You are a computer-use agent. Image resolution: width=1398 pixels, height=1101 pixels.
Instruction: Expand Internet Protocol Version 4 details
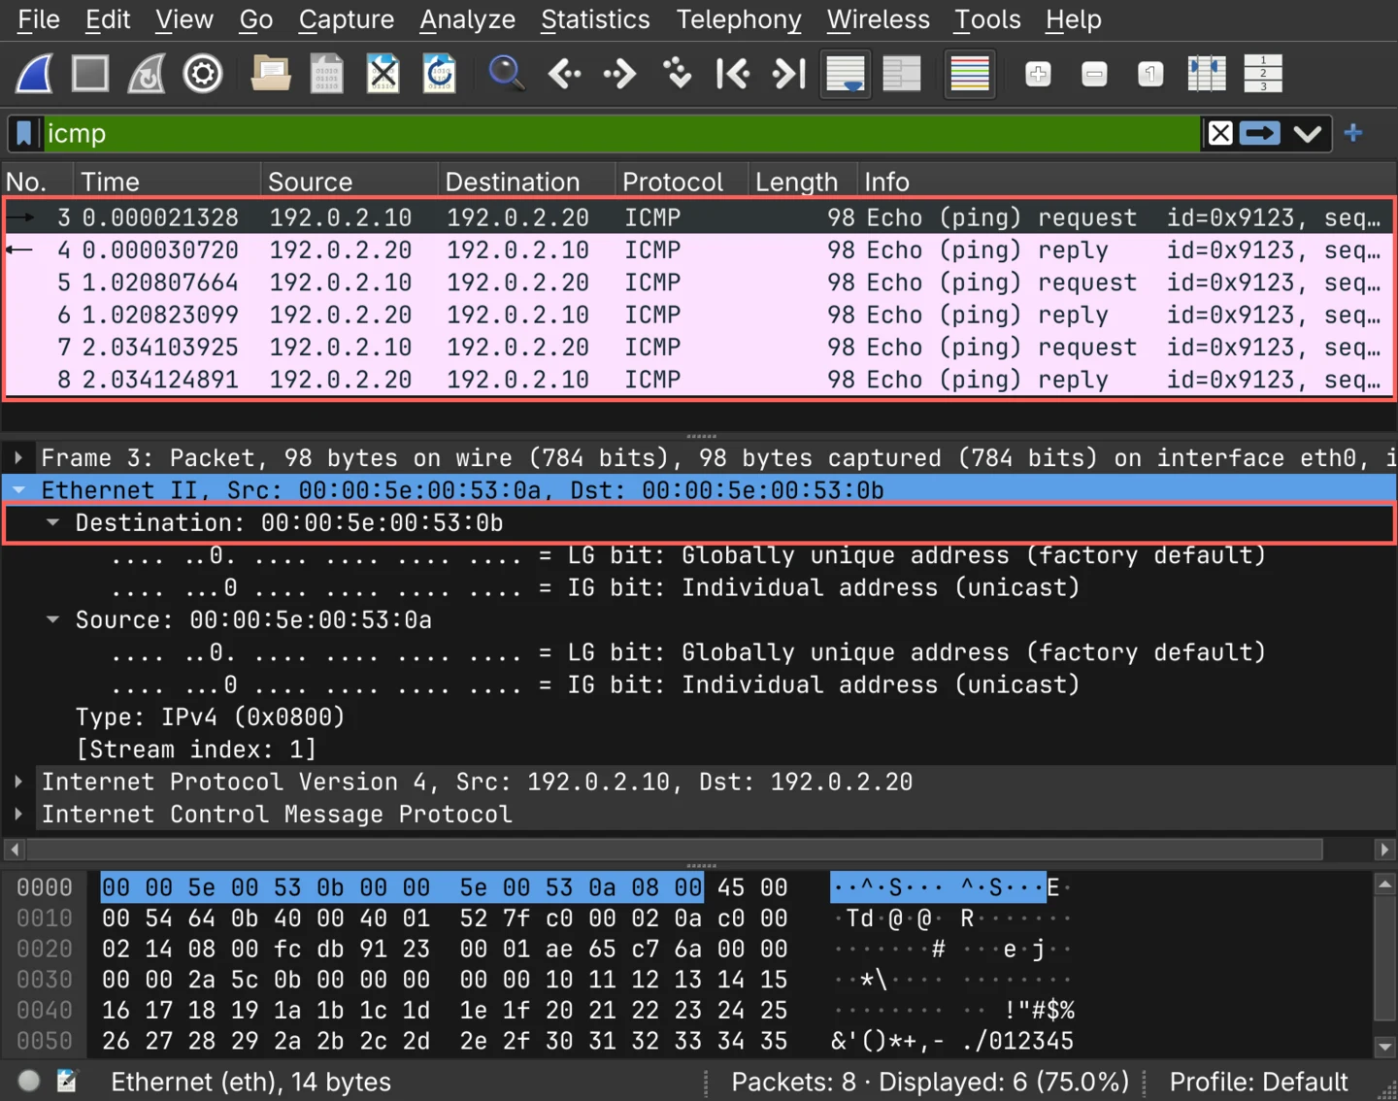(18, 782)
